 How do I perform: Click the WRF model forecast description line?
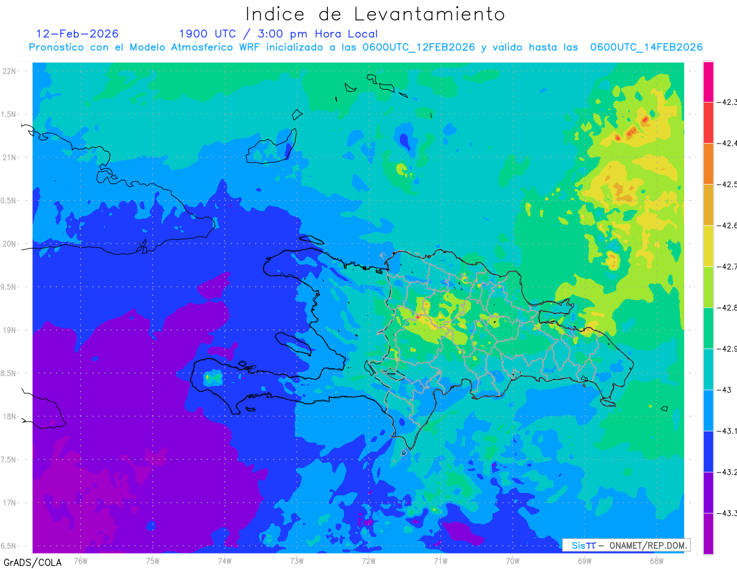point(365,47)
